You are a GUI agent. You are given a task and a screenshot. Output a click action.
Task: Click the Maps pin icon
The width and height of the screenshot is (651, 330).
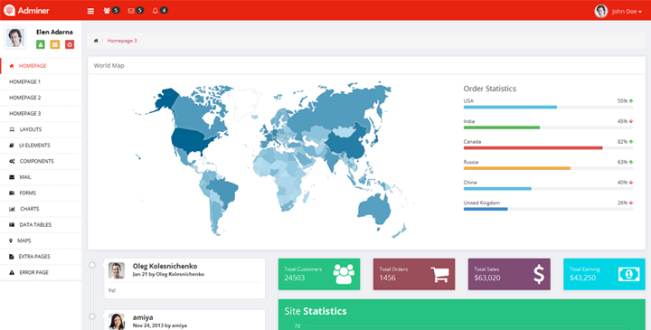click(11, 240)
